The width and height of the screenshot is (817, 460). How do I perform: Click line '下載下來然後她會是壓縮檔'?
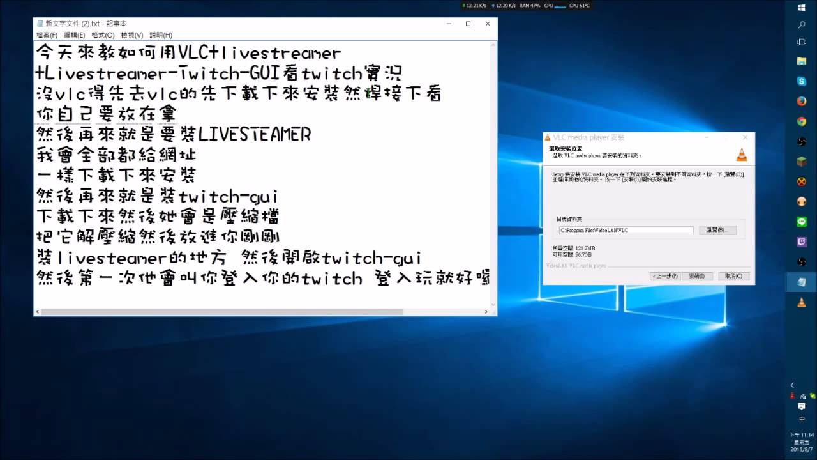157,216
